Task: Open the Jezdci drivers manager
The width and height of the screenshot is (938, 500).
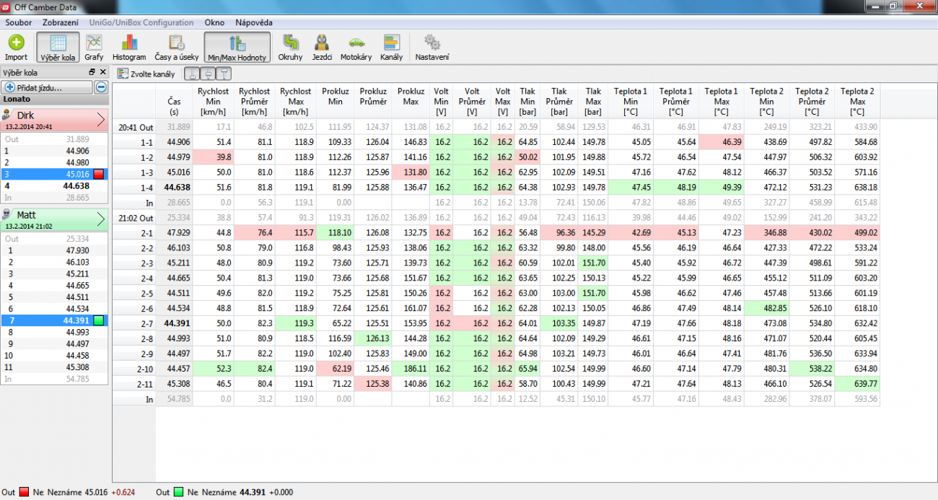Action: coord(322,48)
